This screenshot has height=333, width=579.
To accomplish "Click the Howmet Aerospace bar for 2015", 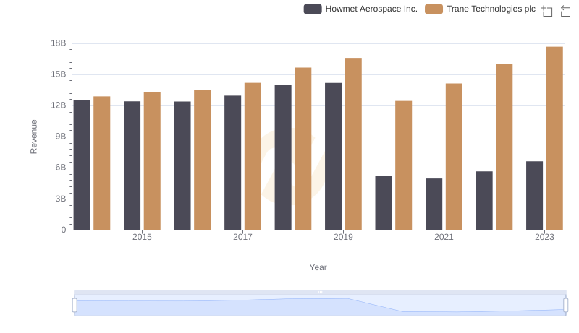I will [x=132, y=165].
